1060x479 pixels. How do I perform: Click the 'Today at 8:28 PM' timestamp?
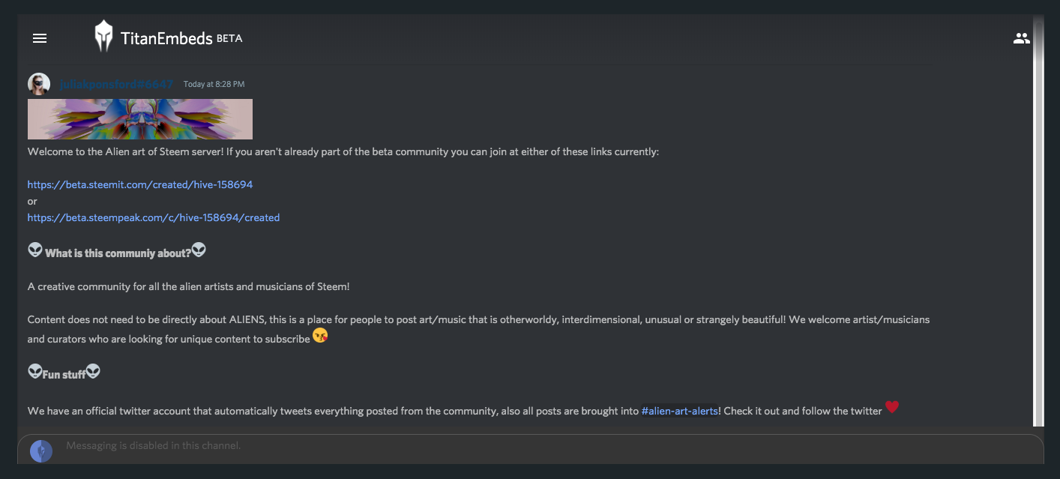(x=214, y=84)
